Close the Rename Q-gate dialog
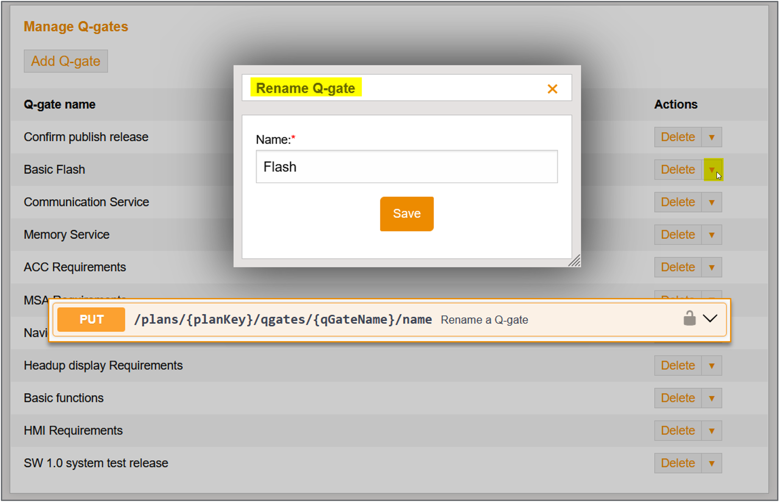The image size is (781, 504). coord(552,89)
